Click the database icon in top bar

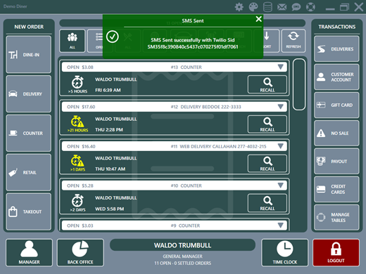[267, 7]
